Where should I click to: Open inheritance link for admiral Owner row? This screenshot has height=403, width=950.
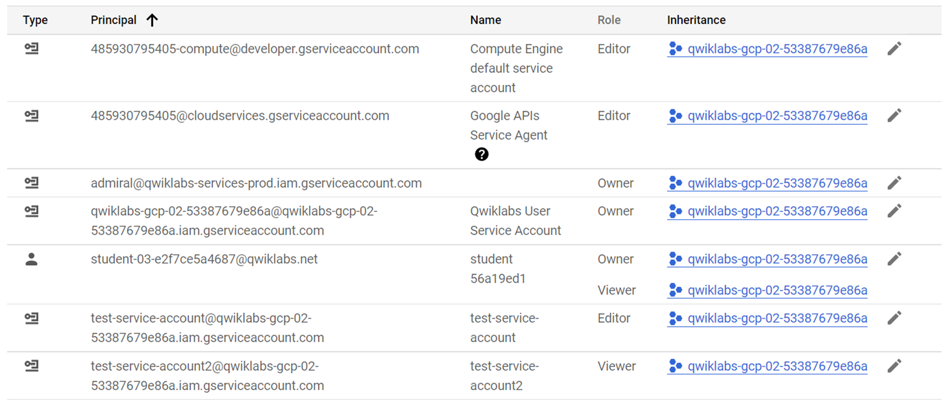point(777,183)
